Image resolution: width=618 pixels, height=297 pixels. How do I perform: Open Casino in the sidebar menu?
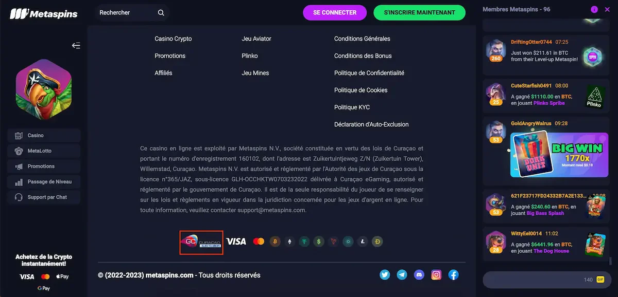click(44, 136)
